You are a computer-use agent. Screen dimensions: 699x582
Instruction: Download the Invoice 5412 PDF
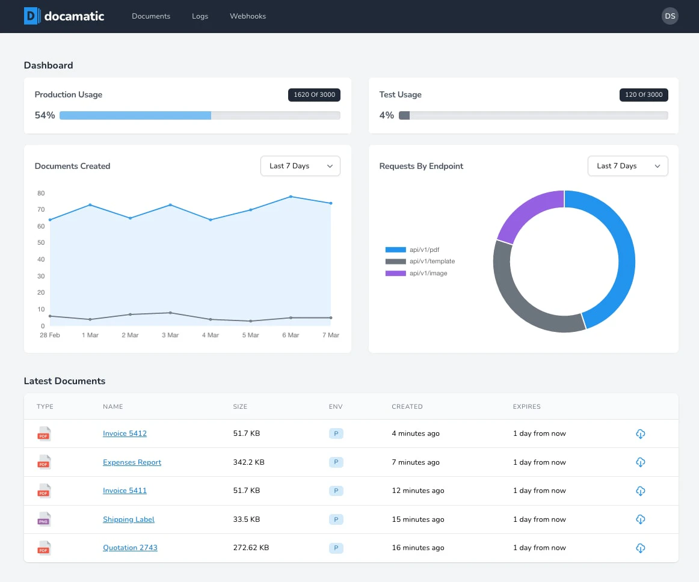click(x=640, y=433)
